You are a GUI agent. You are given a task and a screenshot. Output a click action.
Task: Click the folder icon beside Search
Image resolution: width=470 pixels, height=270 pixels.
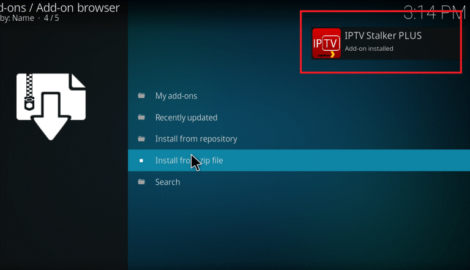pos(141,182)
